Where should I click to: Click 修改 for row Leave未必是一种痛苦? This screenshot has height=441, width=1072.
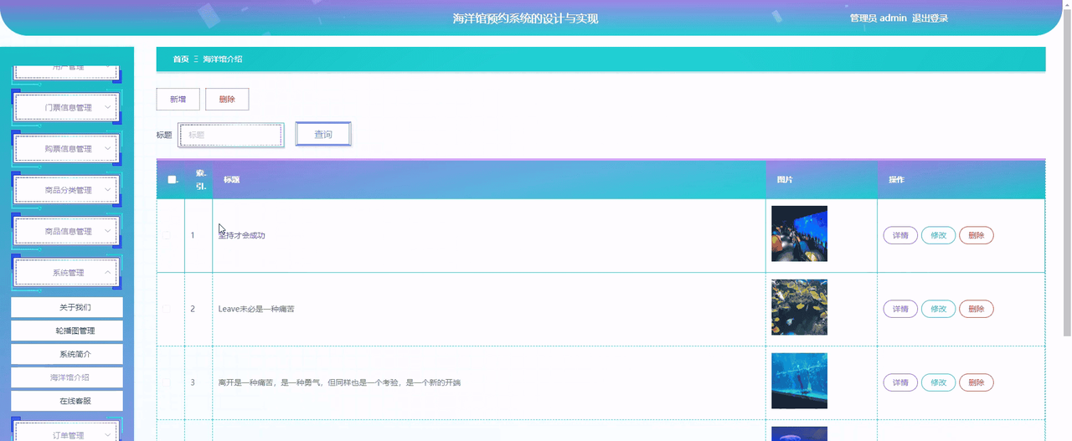pos(938,309)
